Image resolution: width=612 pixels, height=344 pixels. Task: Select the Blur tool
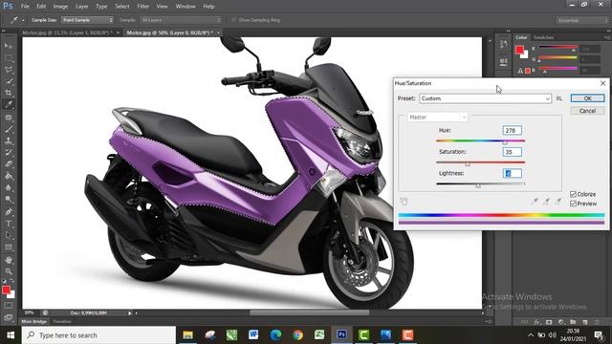pos(9,187)
